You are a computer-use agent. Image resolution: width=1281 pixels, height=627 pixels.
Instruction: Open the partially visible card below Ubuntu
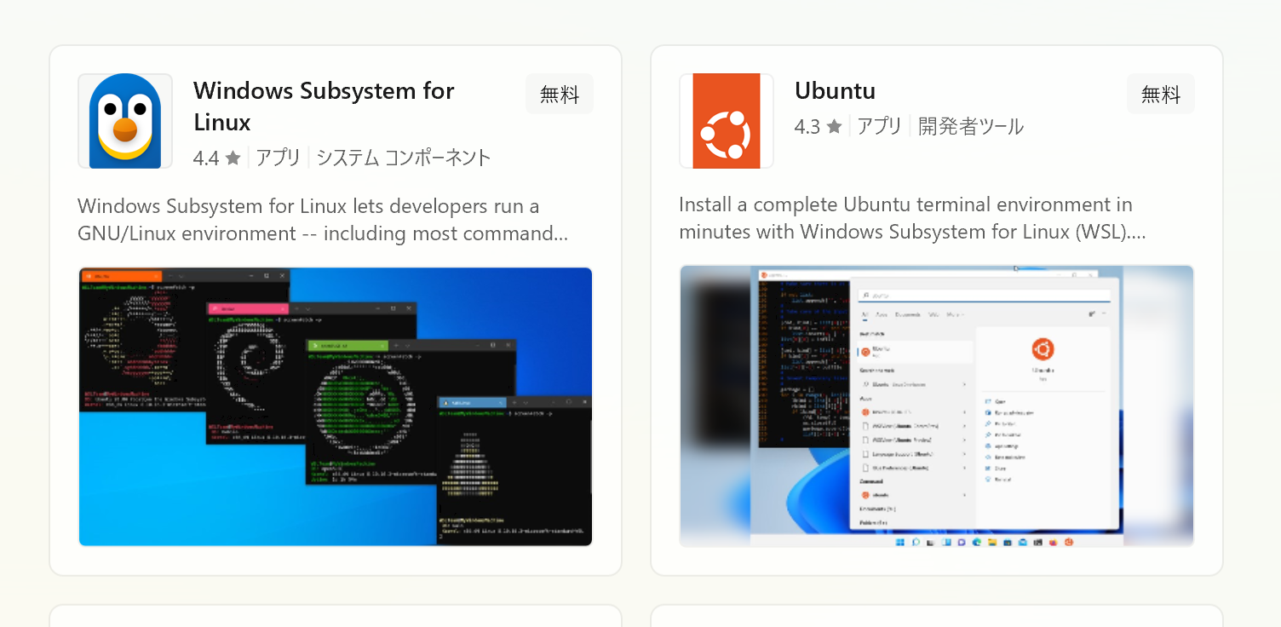click(x=936, y=616)
